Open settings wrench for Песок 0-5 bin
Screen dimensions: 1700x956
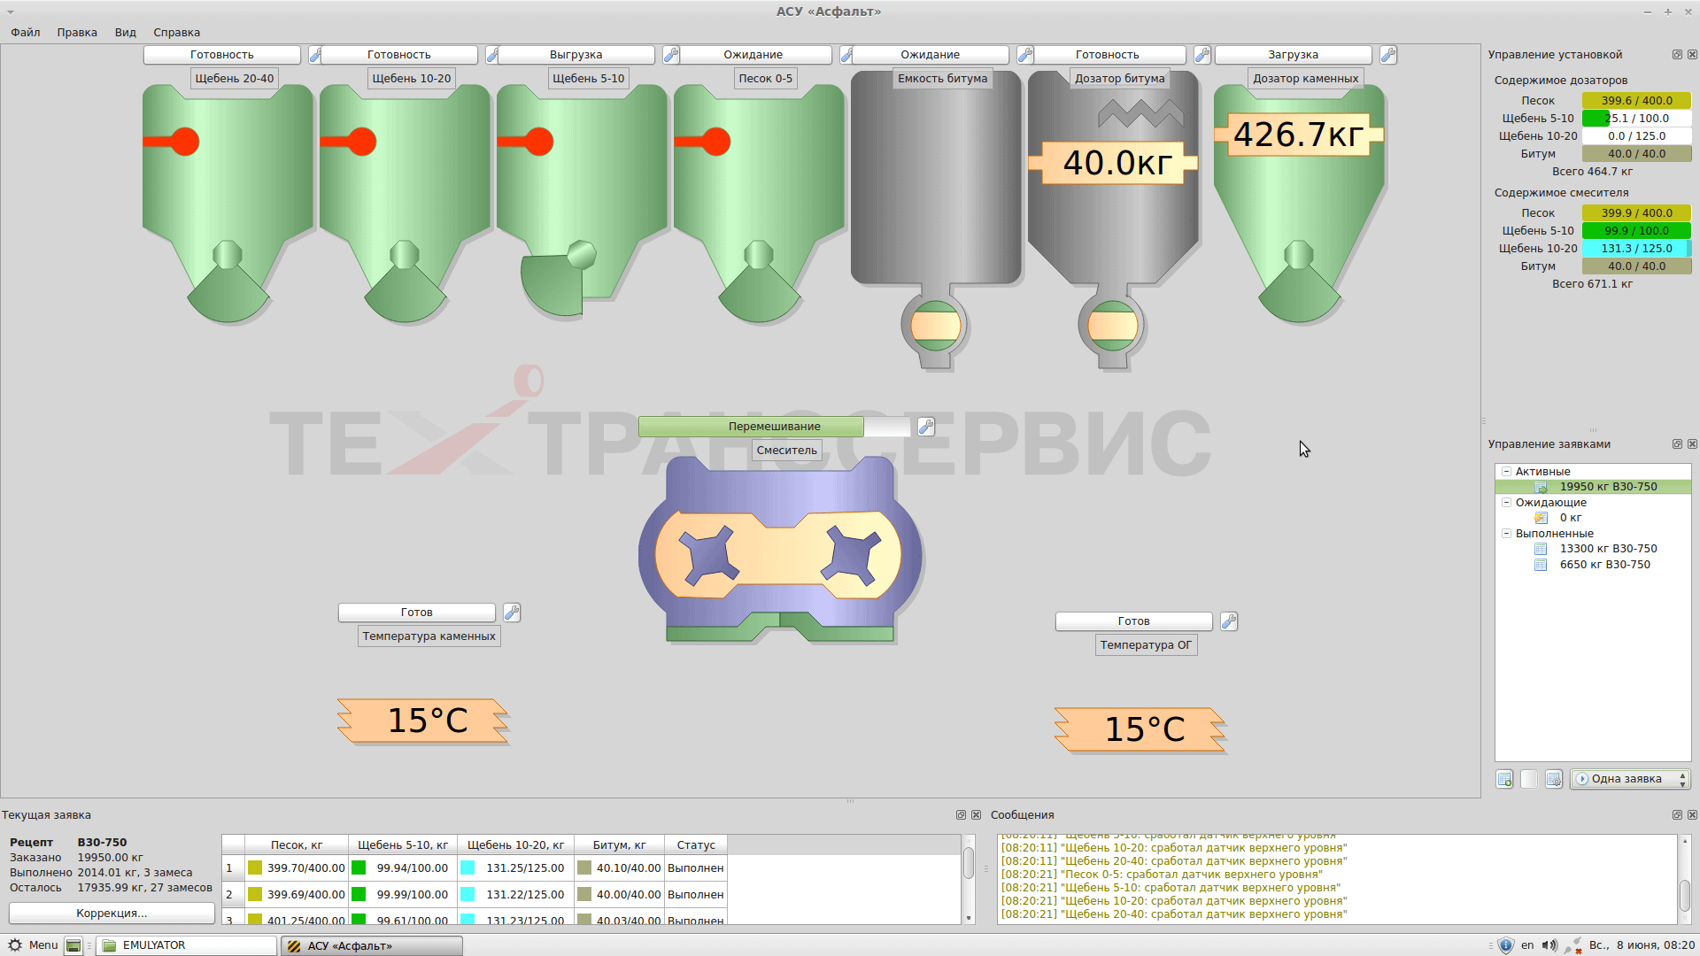(x=846, y=55)
